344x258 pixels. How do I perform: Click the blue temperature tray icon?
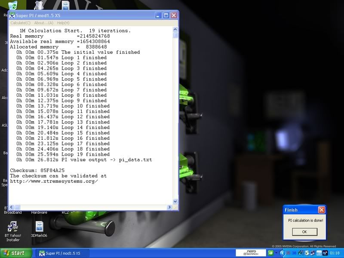294,253
